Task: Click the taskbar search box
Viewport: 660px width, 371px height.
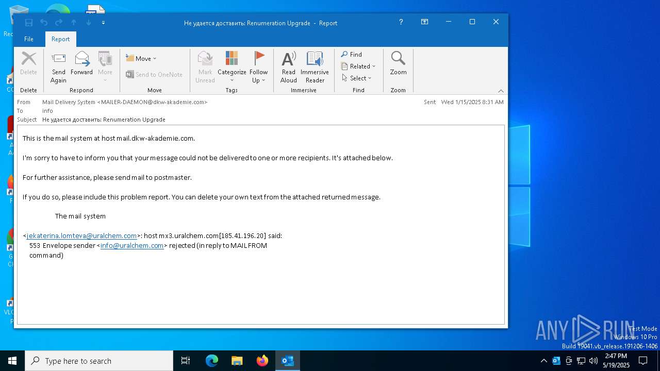Action: (x=99, y=361)
